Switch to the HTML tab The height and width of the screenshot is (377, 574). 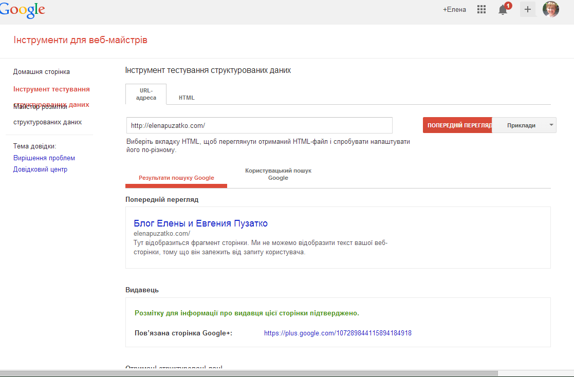pyautogui.click(x=187, y=98)
